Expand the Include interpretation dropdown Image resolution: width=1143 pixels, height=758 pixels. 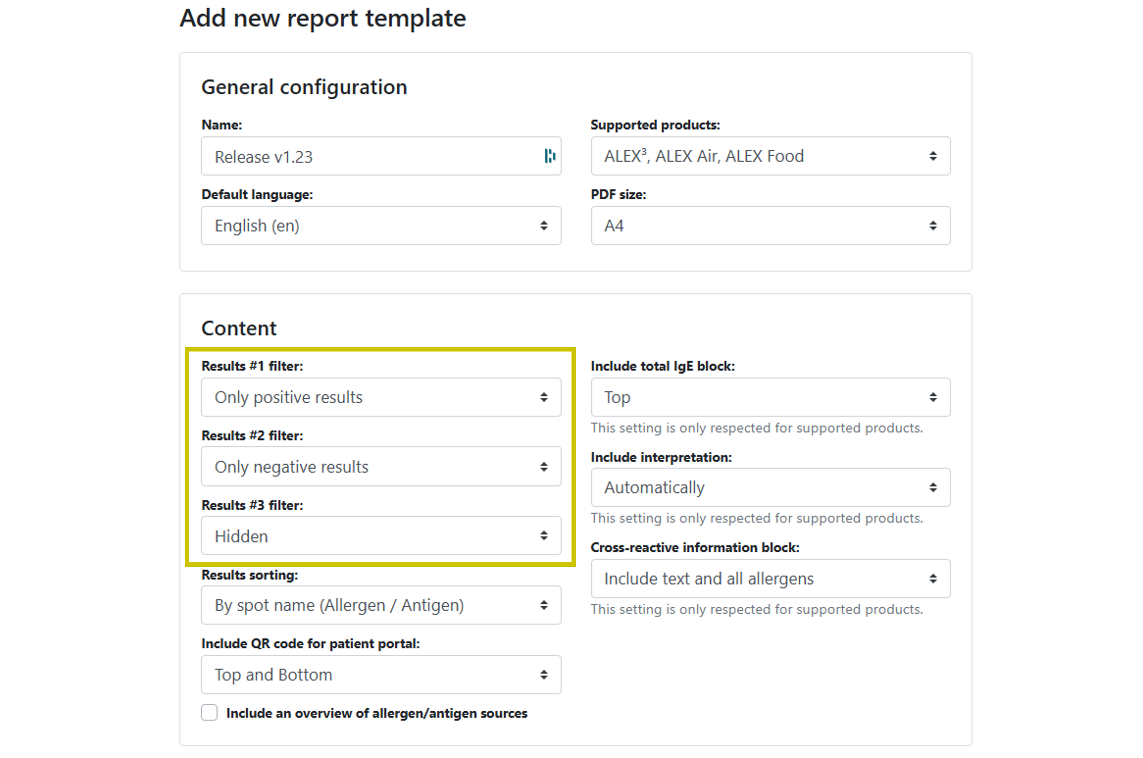[769, 487]
